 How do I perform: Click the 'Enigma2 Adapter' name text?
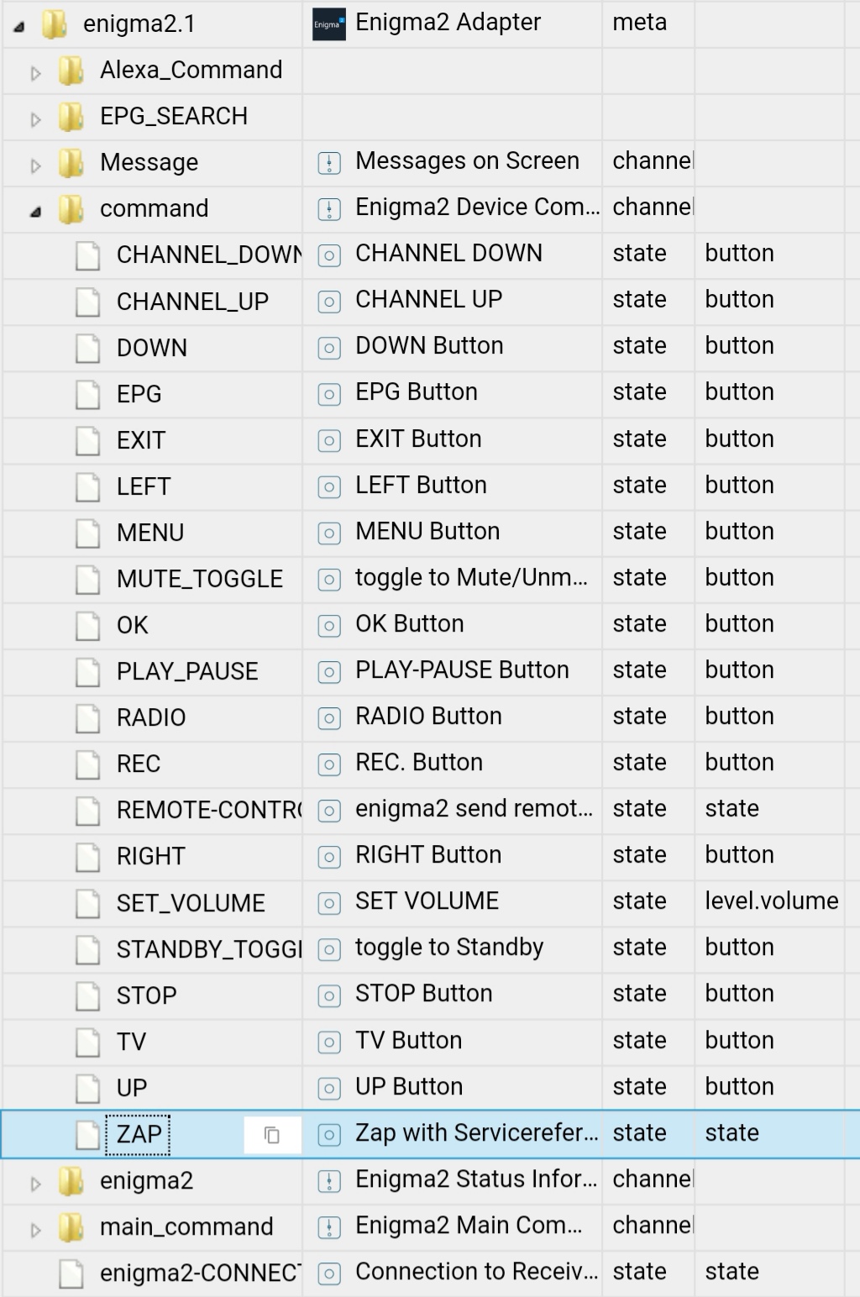click(x=448, y=23)
